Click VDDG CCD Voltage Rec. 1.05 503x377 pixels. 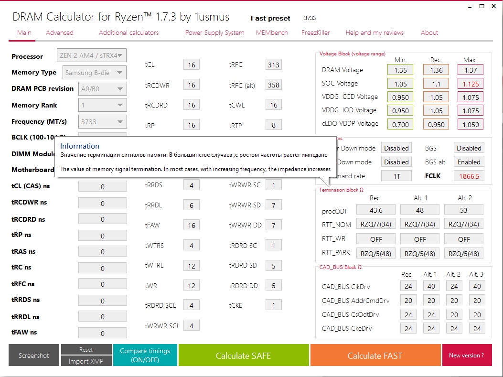coord(436,97)
